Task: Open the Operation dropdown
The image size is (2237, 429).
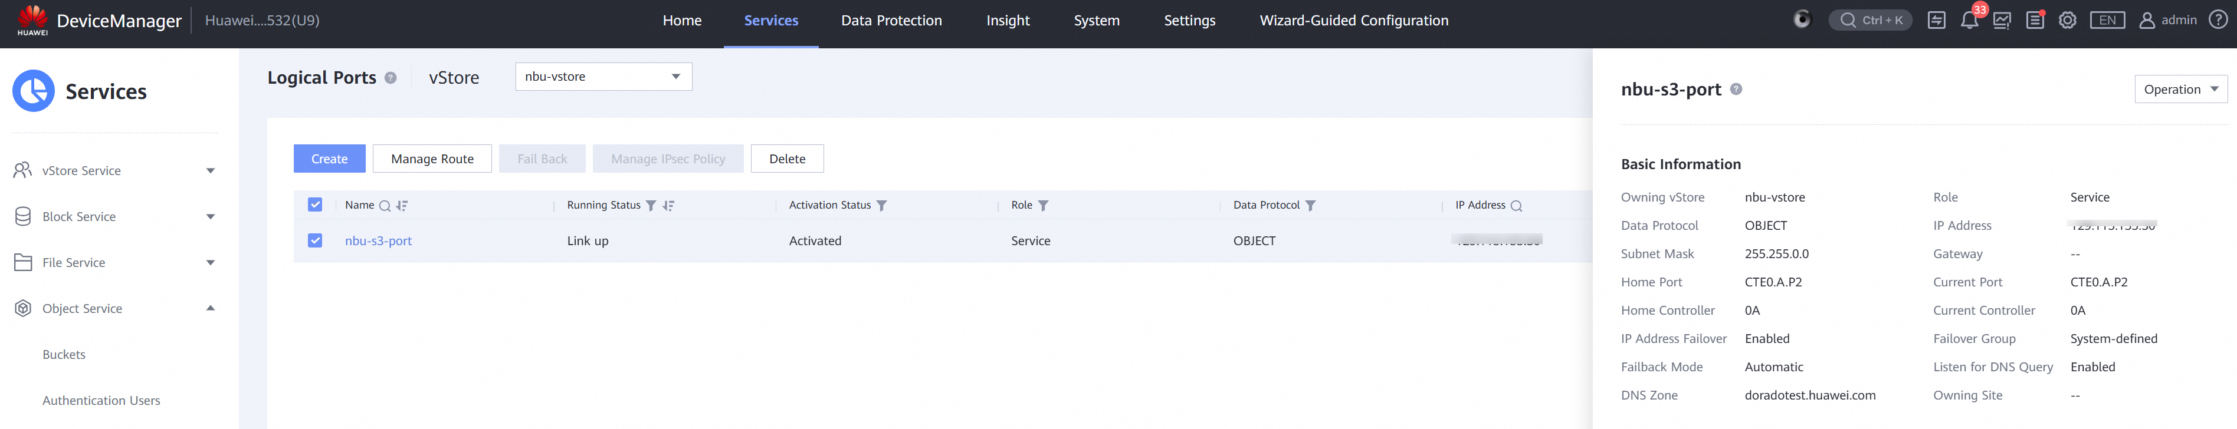Action: 2180,89
